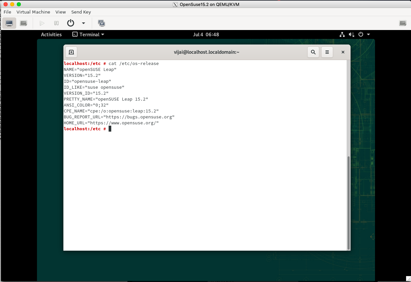411x282 pixels.
Task: Open the Virtual Machine menu
Action: [x=33, y=12]
